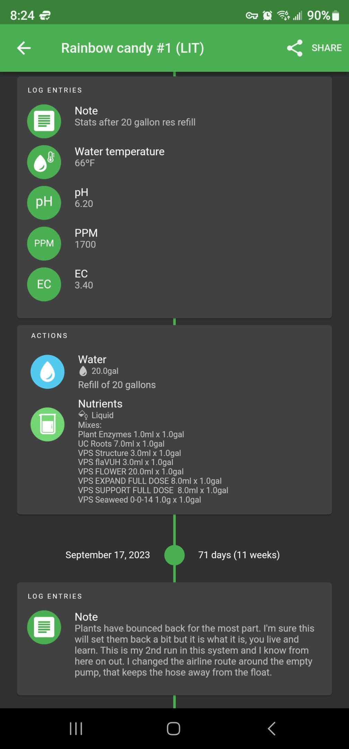Select the September 17, 2023 timeline dot

[x=174, y=555]
